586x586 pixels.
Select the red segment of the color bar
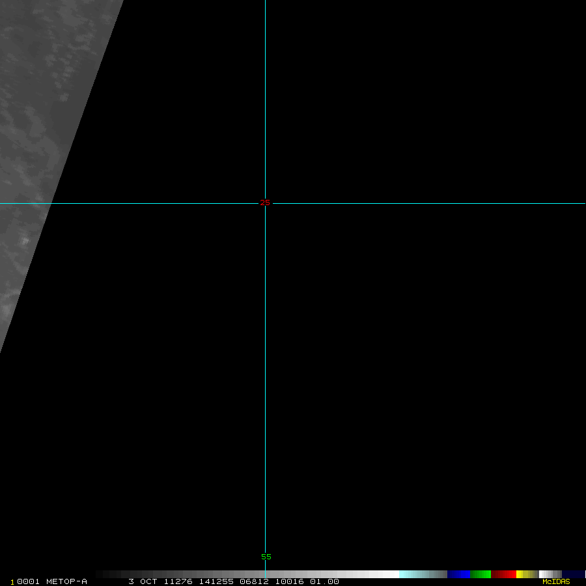503,574
